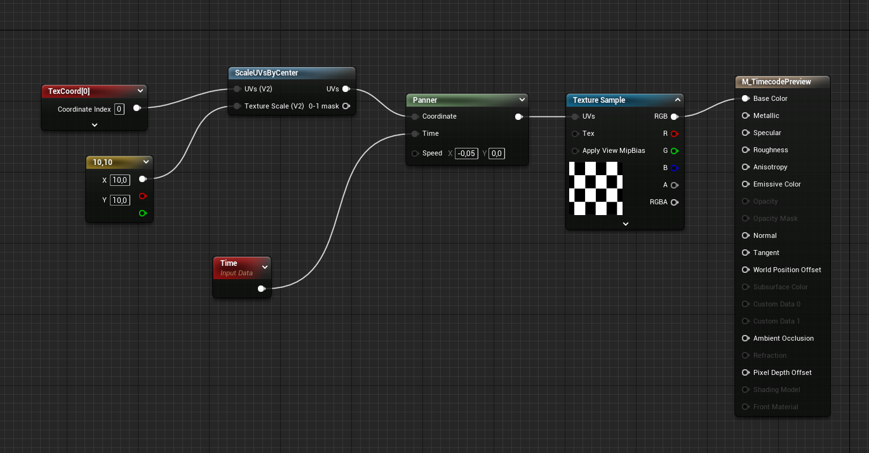The width and height of the screenshot is (869, 453).
Task: Click the green G channel output pin
Action: click(x=675, y=150)
